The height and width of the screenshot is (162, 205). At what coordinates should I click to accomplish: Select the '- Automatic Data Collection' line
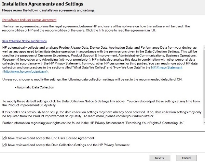(35, 87)
